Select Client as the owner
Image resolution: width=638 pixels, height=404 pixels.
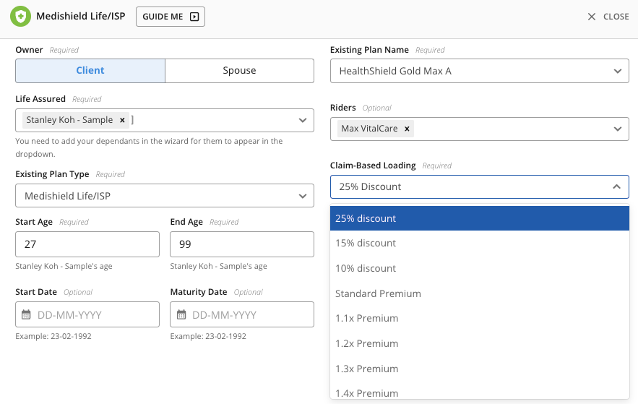point(90,70)
